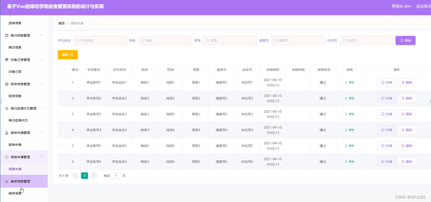Toggle the select-all checkbox in table header
Image resolution: width=431 pixels, height=202 pixels.
coord(64,69)
